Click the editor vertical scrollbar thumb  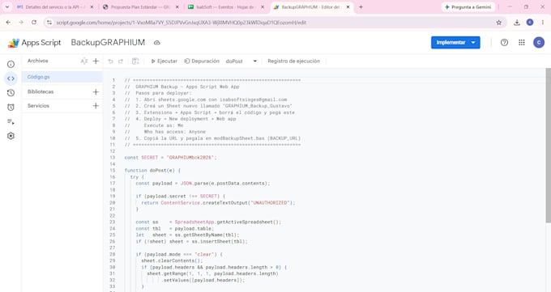[x=548, y=146]
